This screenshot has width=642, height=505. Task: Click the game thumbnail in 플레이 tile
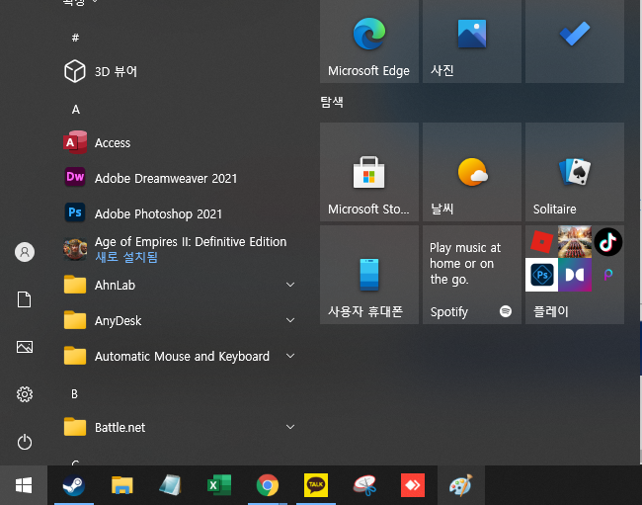[575, 241]
